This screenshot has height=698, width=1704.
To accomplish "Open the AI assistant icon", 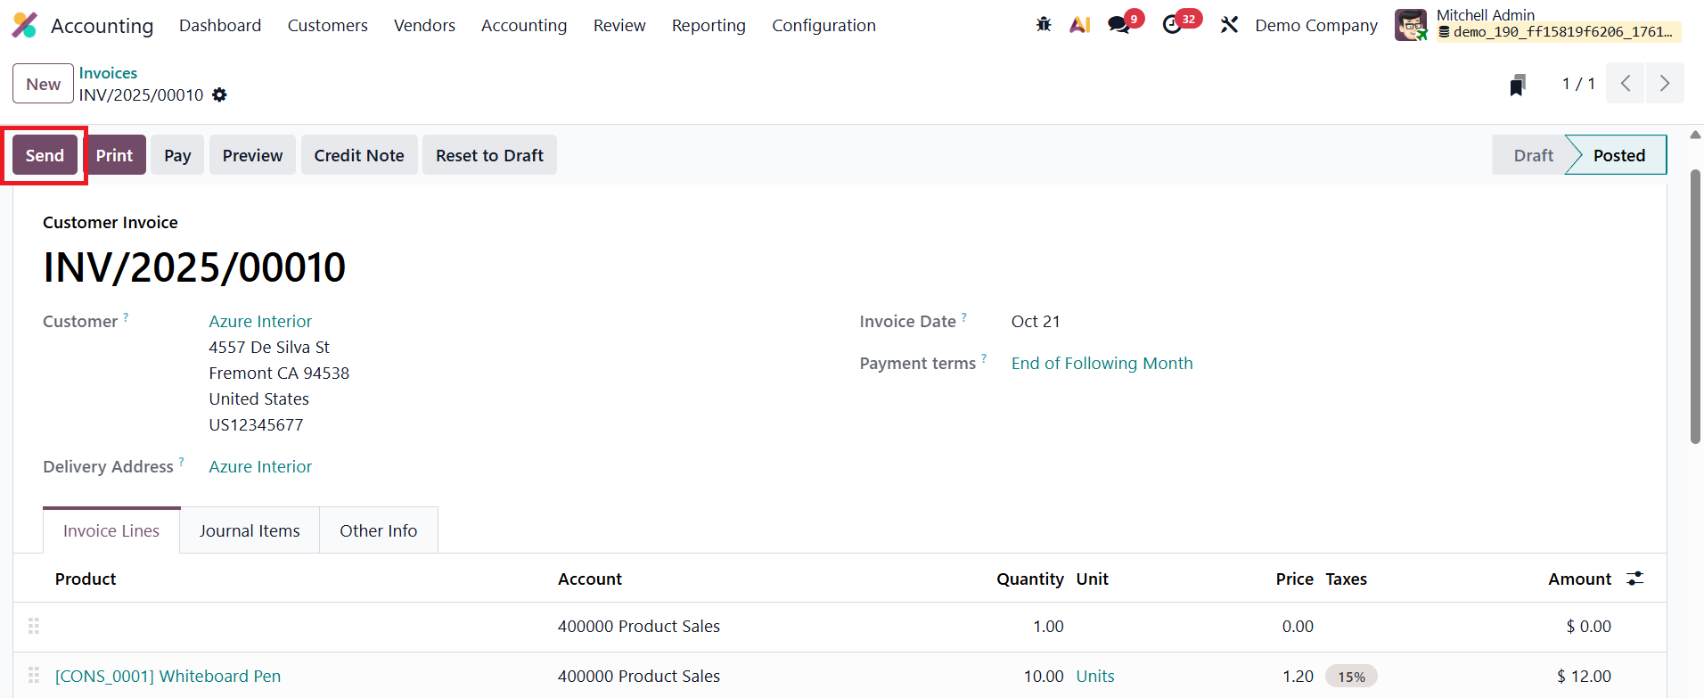I will 1080,25.
